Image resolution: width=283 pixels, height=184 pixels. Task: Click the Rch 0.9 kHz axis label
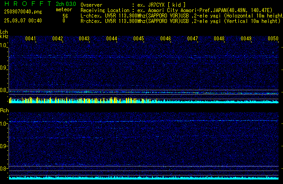point(4,146)
